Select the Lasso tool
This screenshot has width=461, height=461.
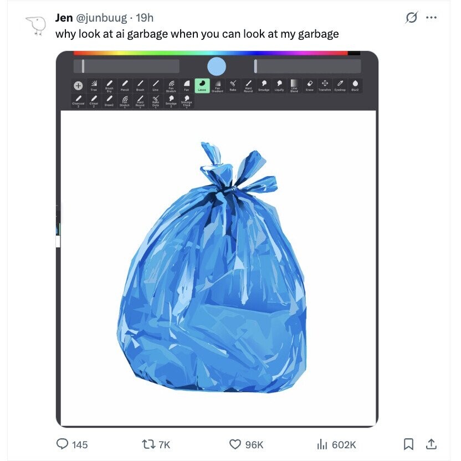tap(202, 85)
